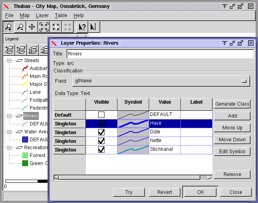Click the green Pedestrian line symbol
This screenshot has height=203, width=258.
click(x=25, y=108)
